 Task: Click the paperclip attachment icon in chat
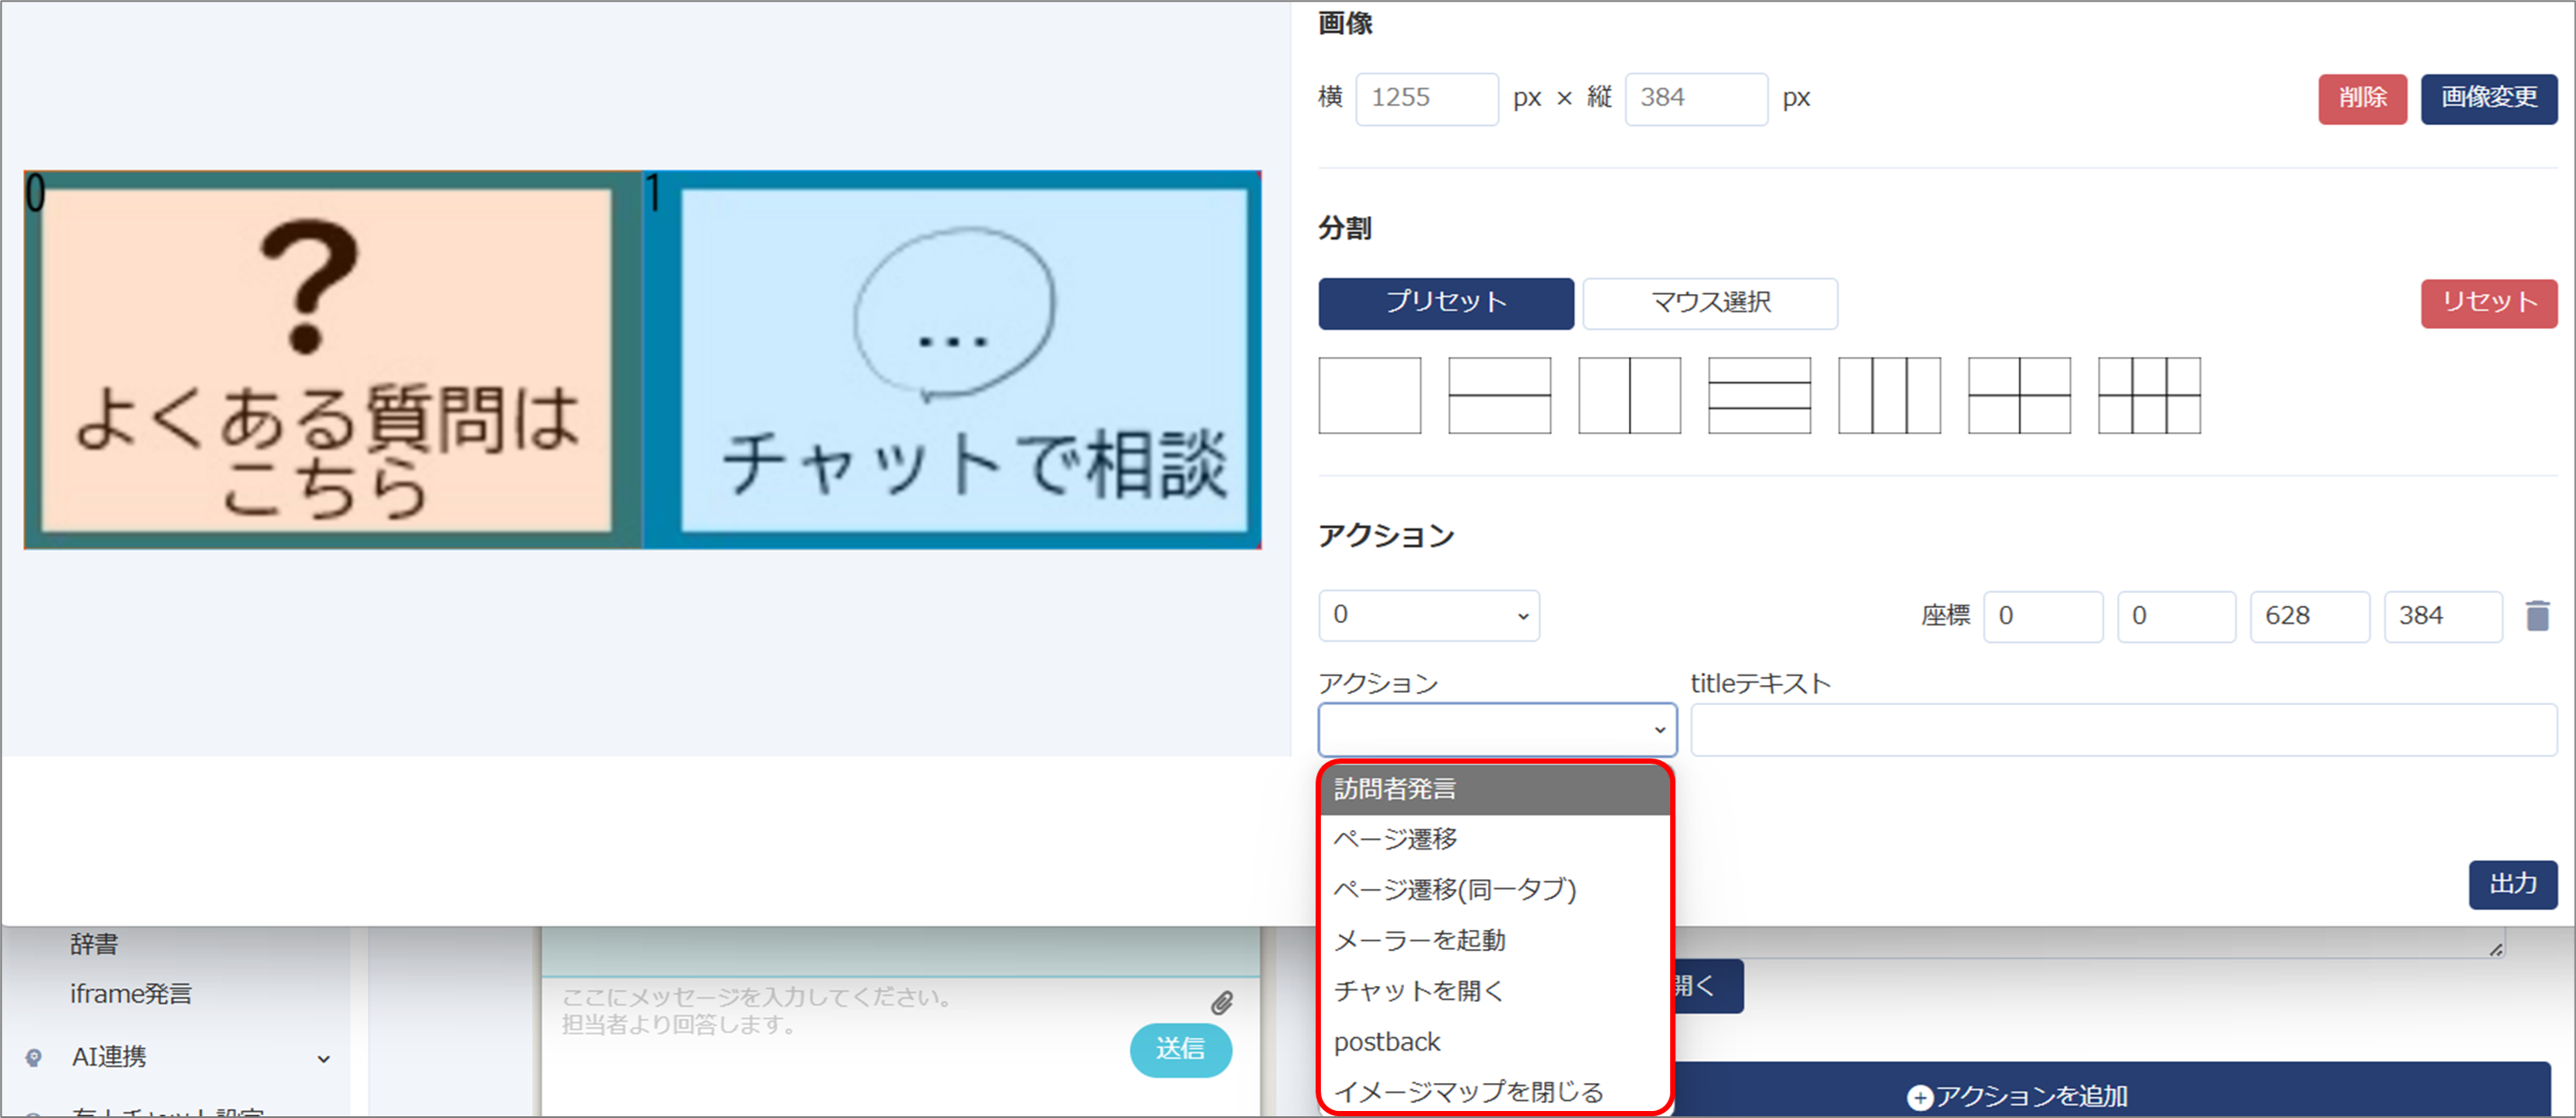tap(1221, 1003)
